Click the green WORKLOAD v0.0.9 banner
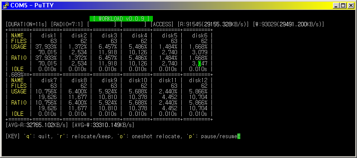357x158 pixels. [x=121, y=19]
